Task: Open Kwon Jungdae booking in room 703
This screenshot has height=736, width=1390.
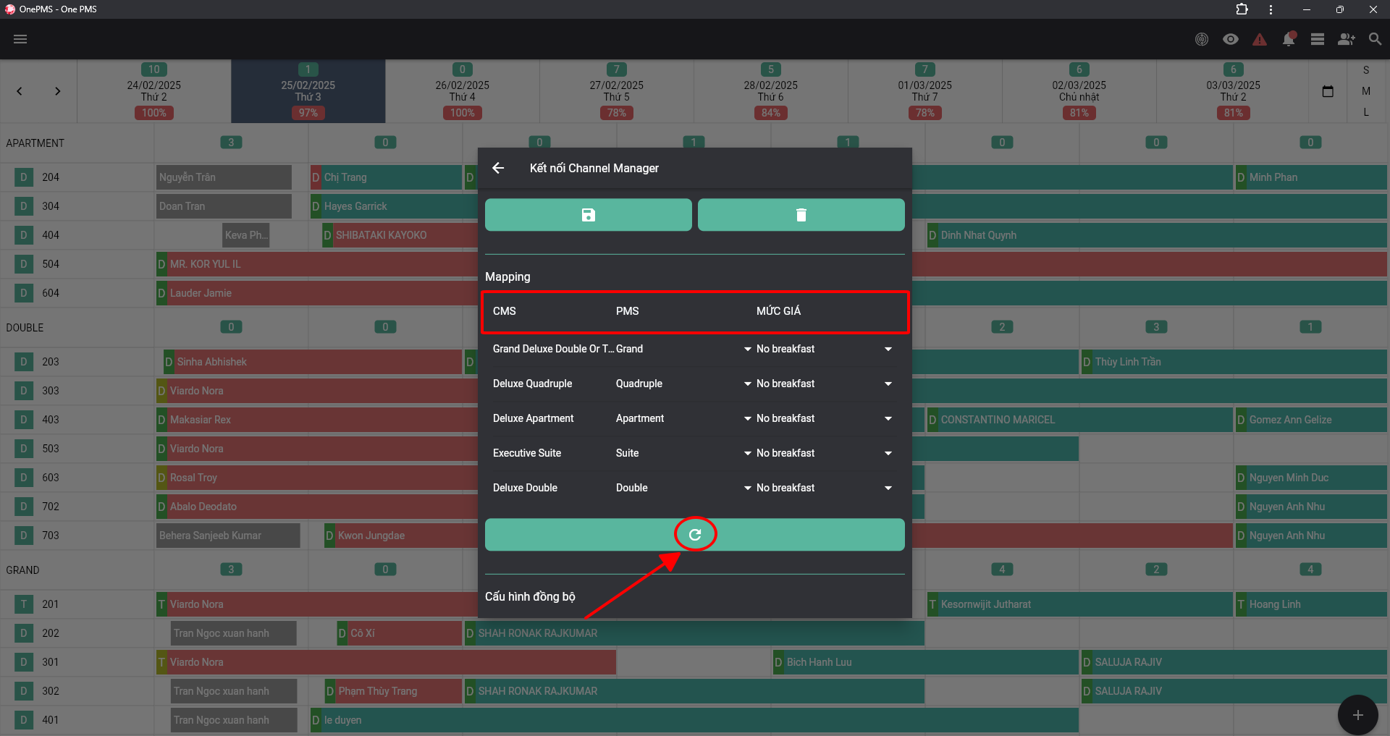Action: (x=401, y=536)
